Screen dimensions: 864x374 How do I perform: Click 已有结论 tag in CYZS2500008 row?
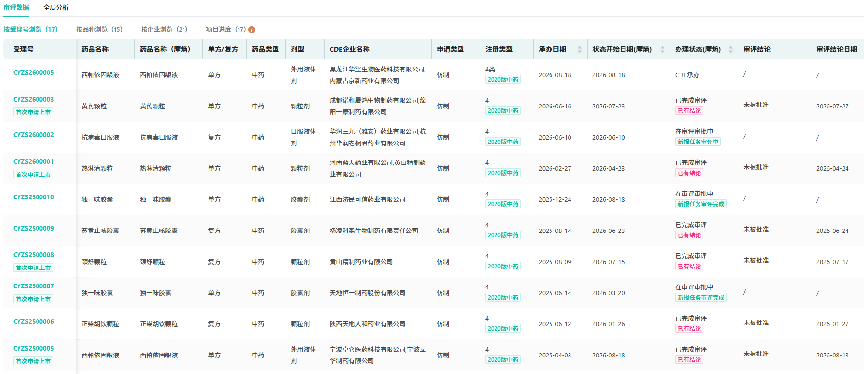pyautogui.click(x=689, y=266)
